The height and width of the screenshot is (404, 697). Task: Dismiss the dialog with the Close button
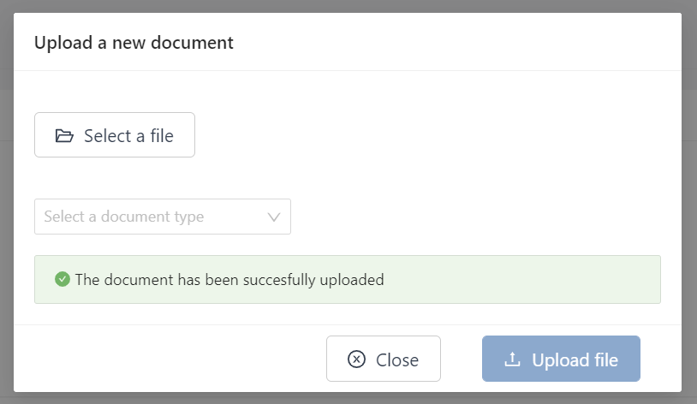coord(384,359)
